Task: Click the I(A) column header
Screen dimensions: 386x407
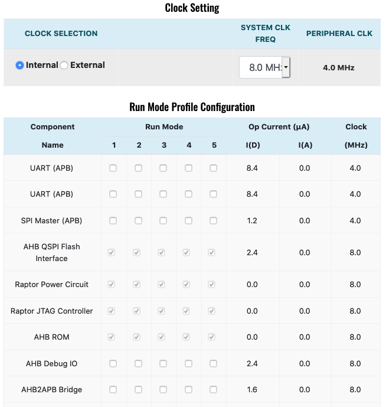Action: [305, 145]
